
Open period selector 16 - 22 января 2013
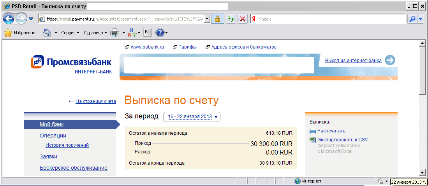click(192, 117)
